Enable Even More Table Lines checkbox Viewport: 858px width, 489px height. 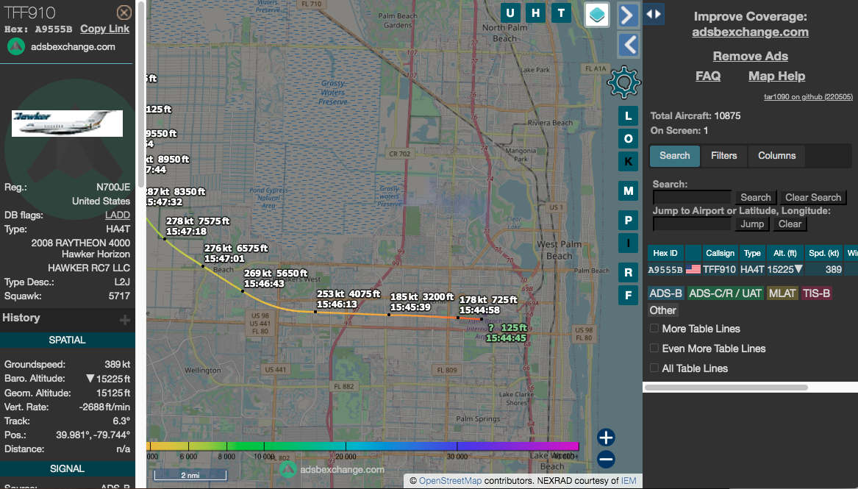click(654, 348)
